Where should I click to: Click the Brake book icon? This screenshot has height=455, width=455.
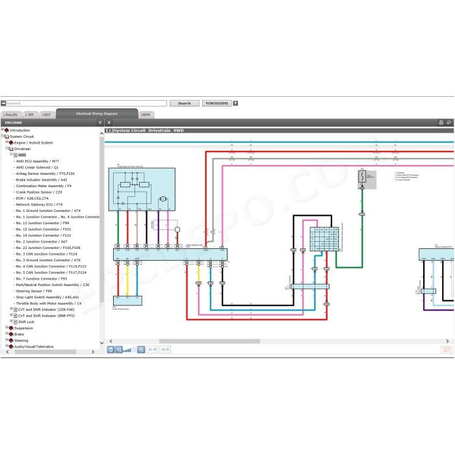pos(11,334)
